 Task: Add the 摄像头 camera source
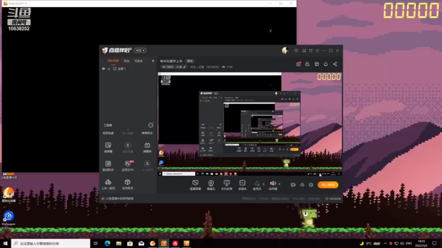tap(211, 185)
